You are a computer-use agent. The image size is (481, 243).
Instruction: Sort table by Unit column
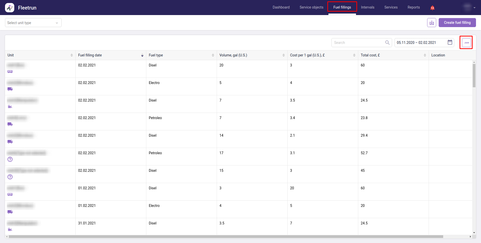[x=72, y=55]
